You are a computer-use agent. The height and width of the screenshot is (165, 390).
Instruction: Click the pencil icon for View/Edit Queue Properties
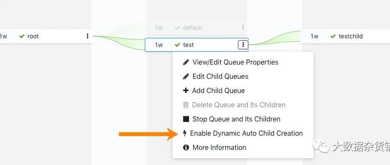coord(186,62)
